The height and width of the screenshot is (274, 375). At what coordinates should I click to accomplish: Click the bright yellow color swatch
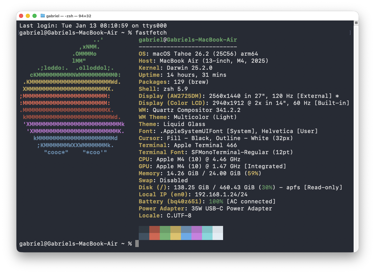point(176,236)
